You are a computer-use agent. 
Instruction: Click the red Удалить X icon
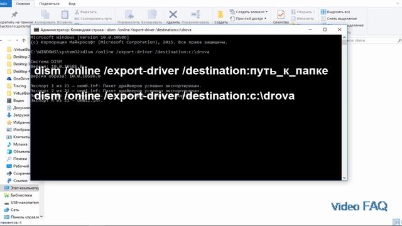point(173,14)
